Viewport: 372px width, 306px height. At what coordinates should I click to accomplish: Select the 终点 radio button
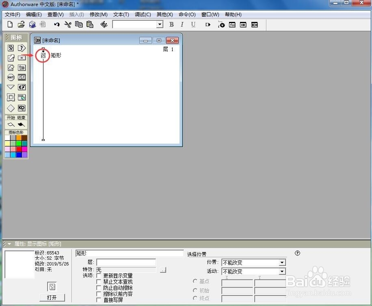(195, 298)
